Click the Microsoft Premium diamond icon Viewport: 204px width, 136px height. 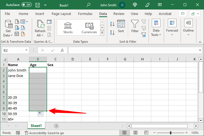pyautogui.click(x=135, y=5)
